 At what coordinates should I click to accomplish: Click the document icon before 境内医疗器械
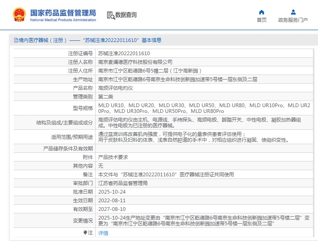tap(16, 40)
